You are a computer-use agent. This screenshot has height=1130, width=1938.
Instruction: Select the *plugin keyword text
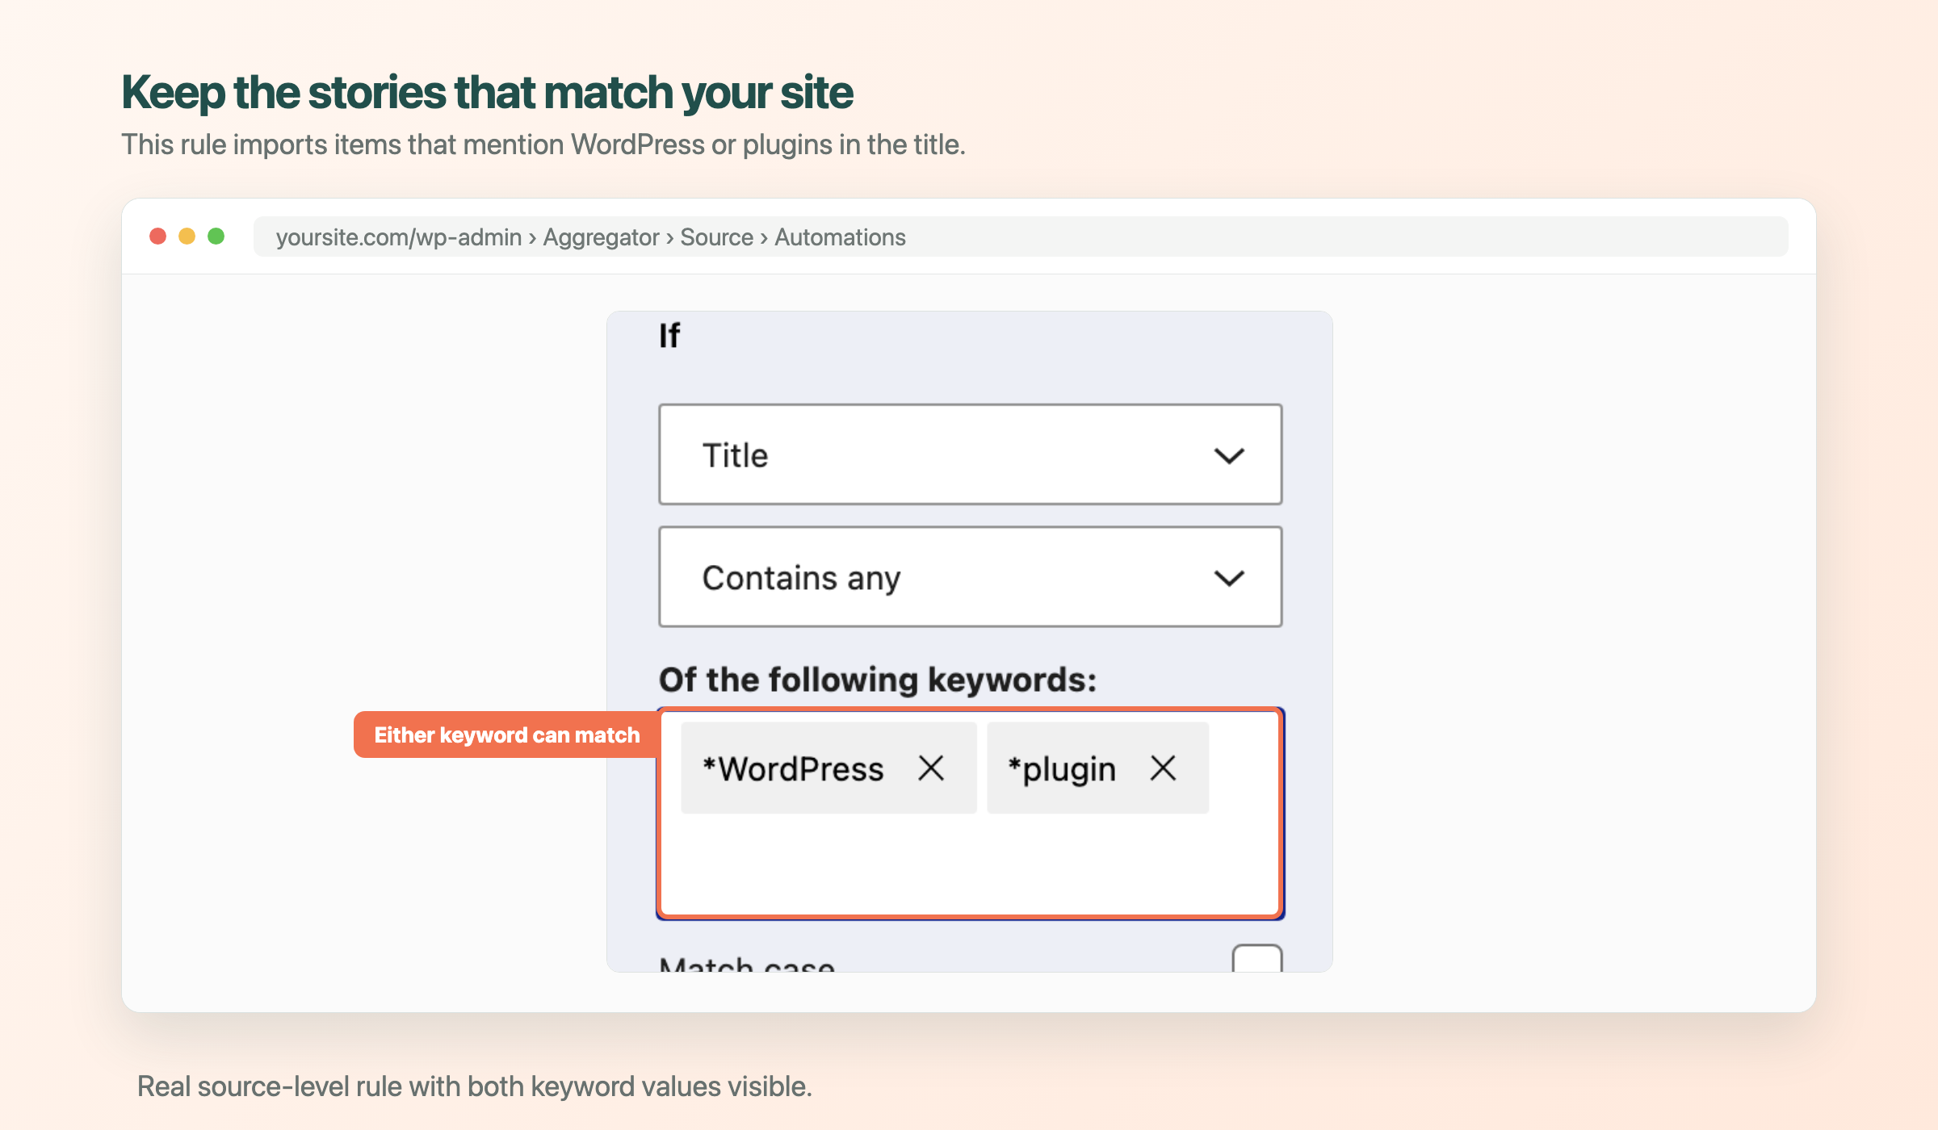pos(1062,768)
